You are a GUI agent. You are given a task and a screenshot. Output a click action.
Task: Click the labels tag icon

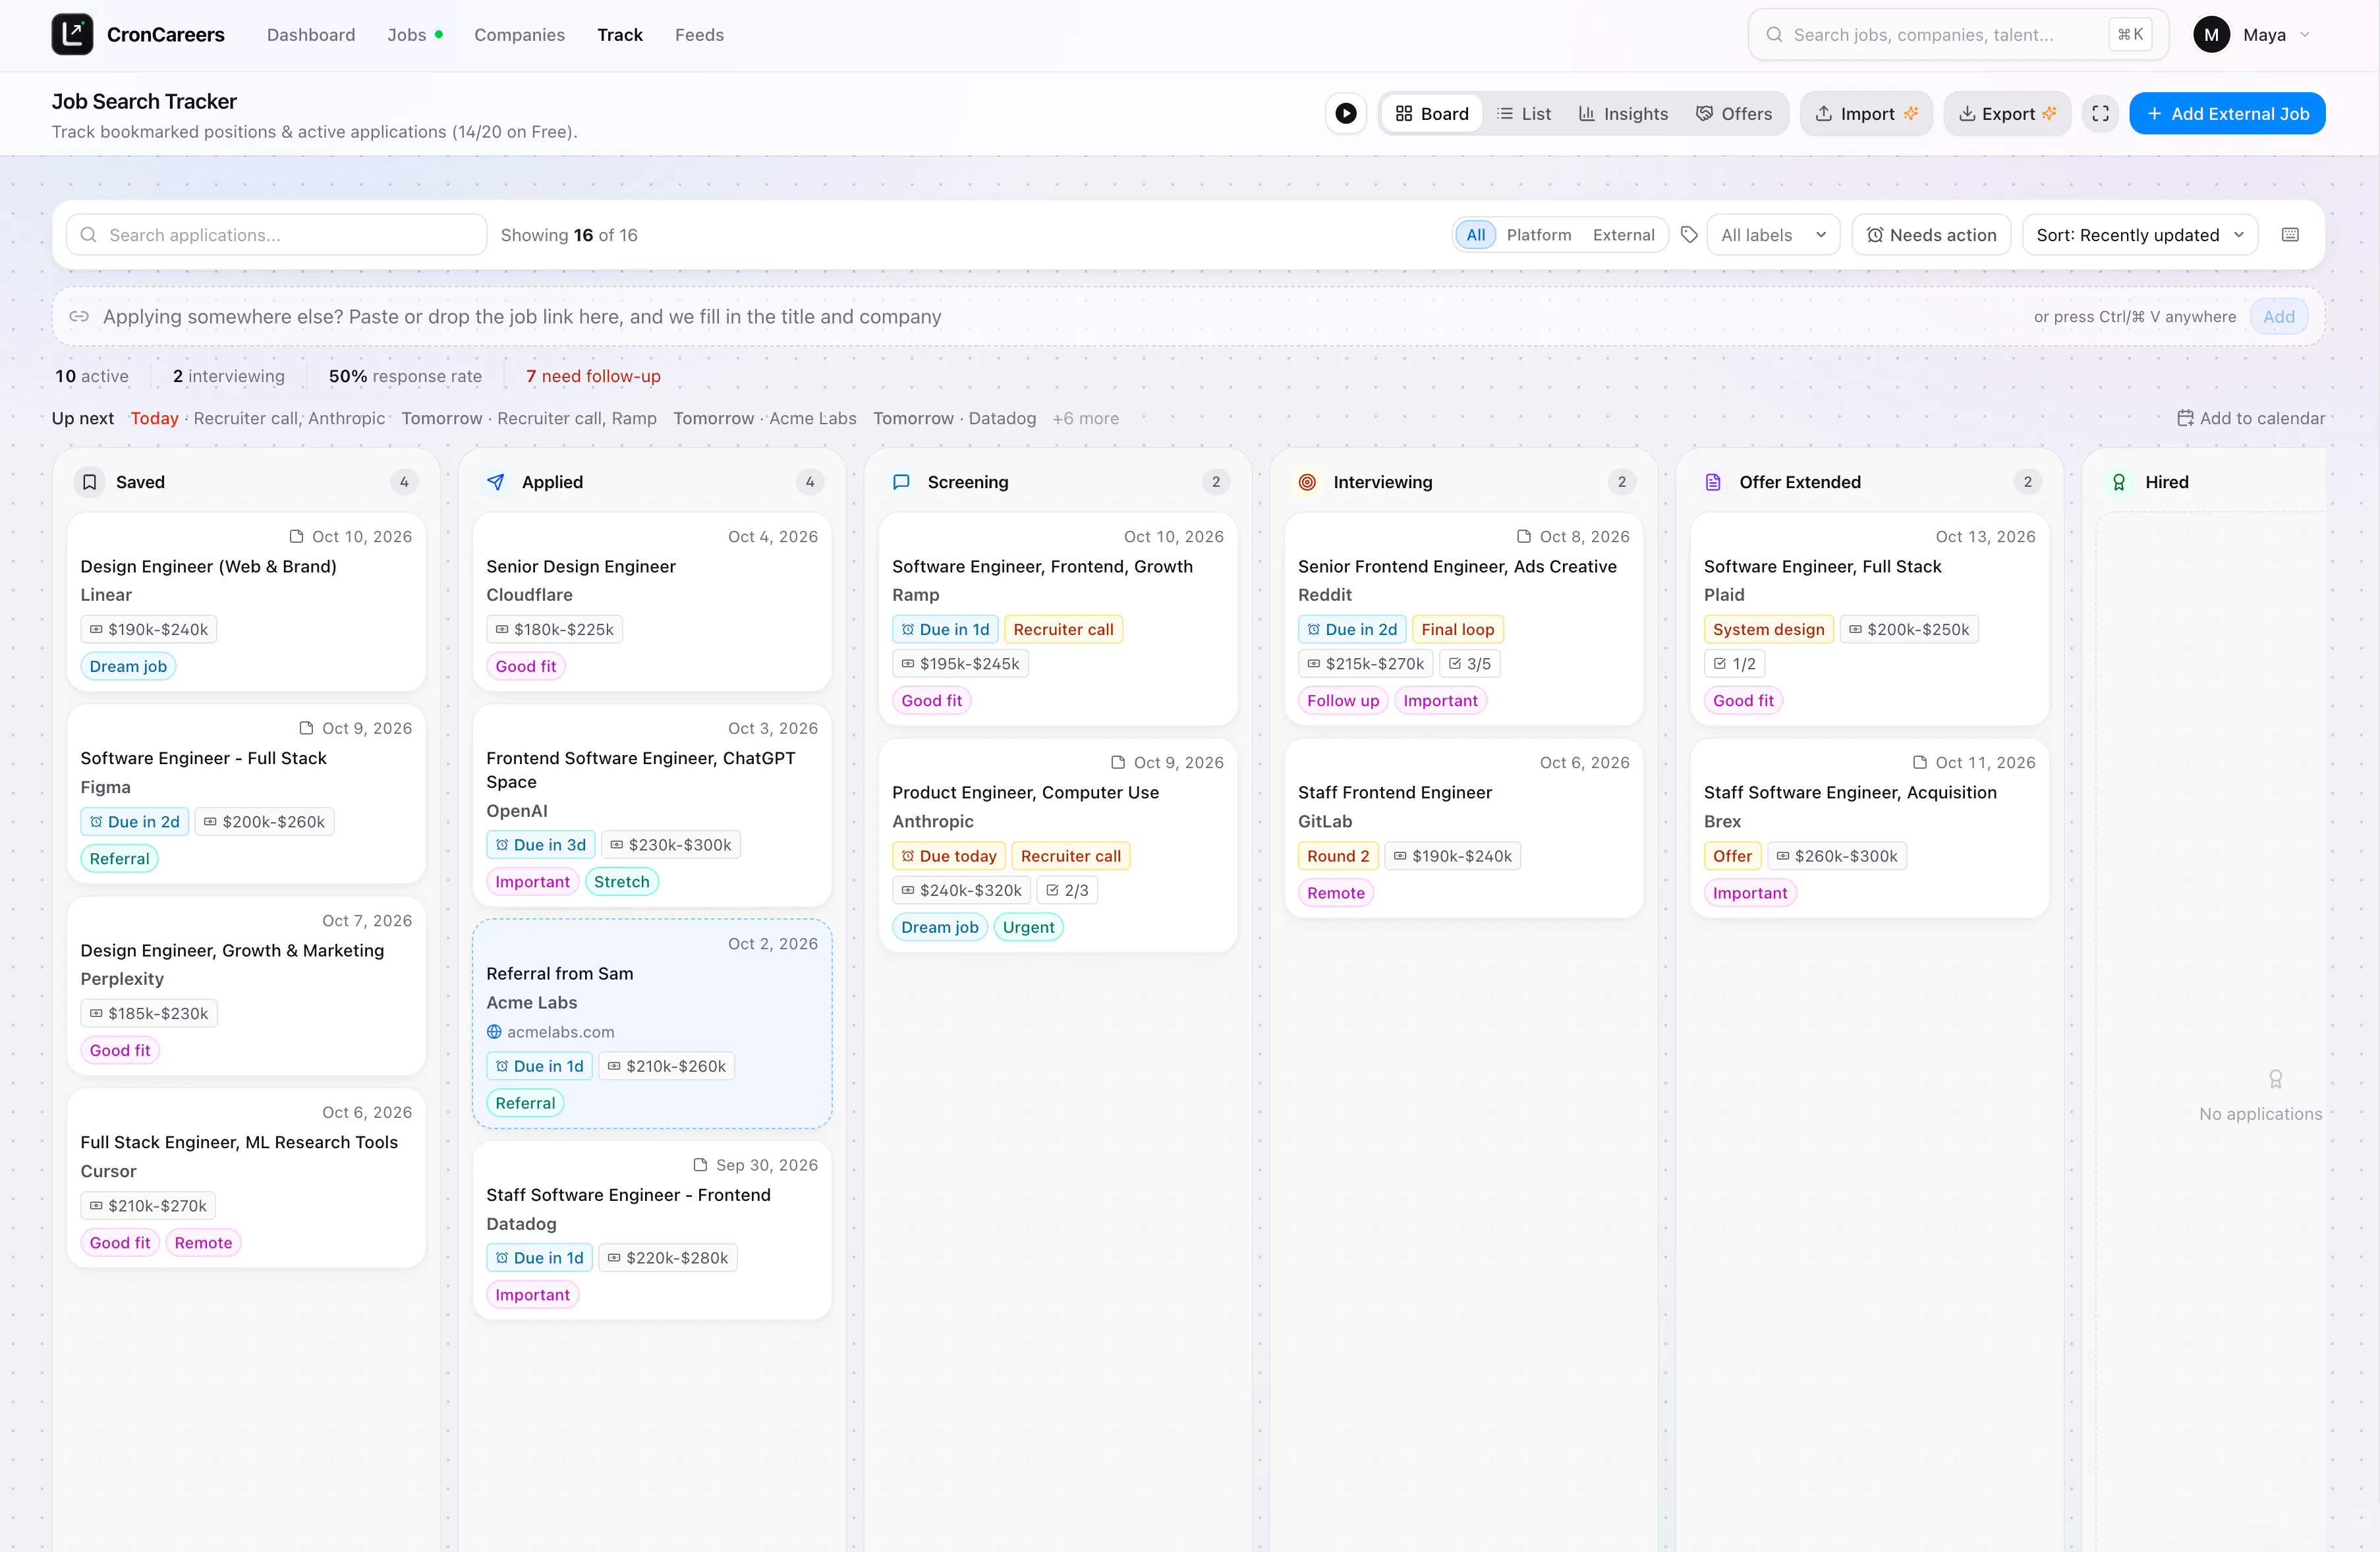click(x=1689, y=235)
